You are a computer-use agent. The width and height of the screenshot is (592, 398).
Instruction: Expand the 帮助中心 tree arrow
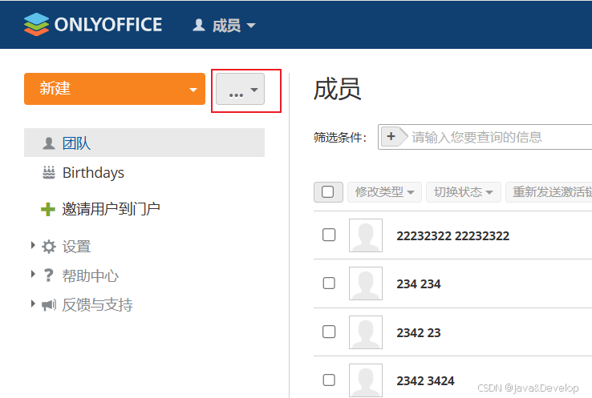[x=33, y=274]
